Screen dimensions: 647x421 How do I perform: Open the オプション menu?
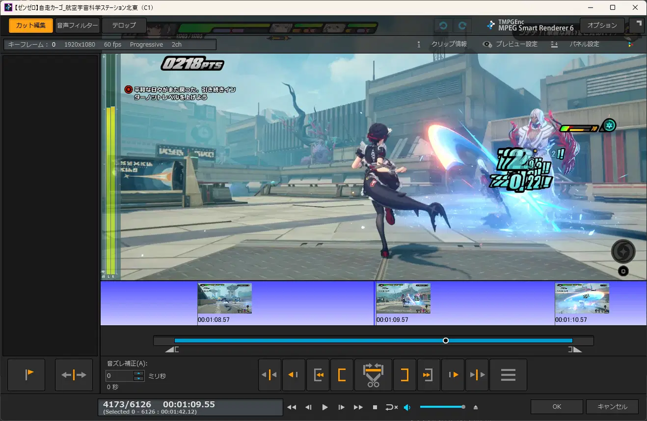(x=602, y=25)
